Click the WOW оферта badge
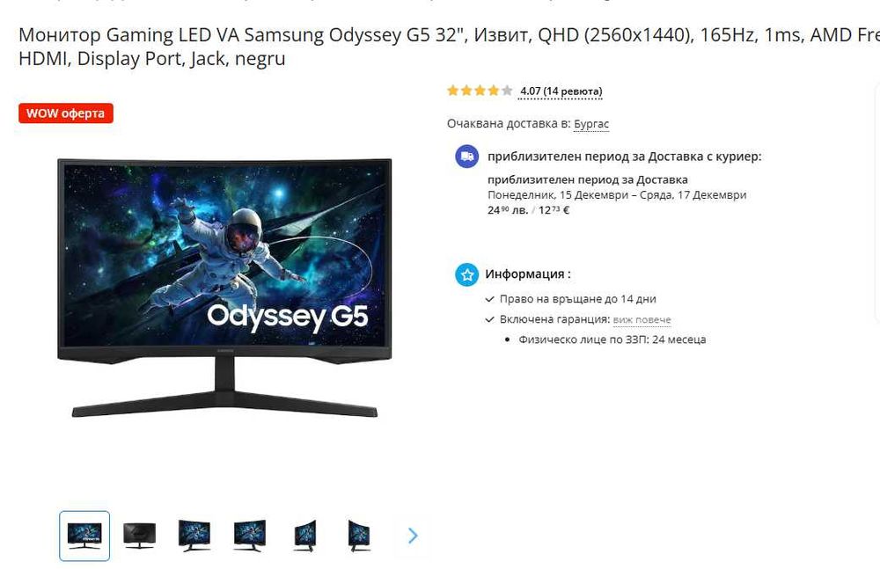This screenshot has height=569, width=880. tap(66, 113)
